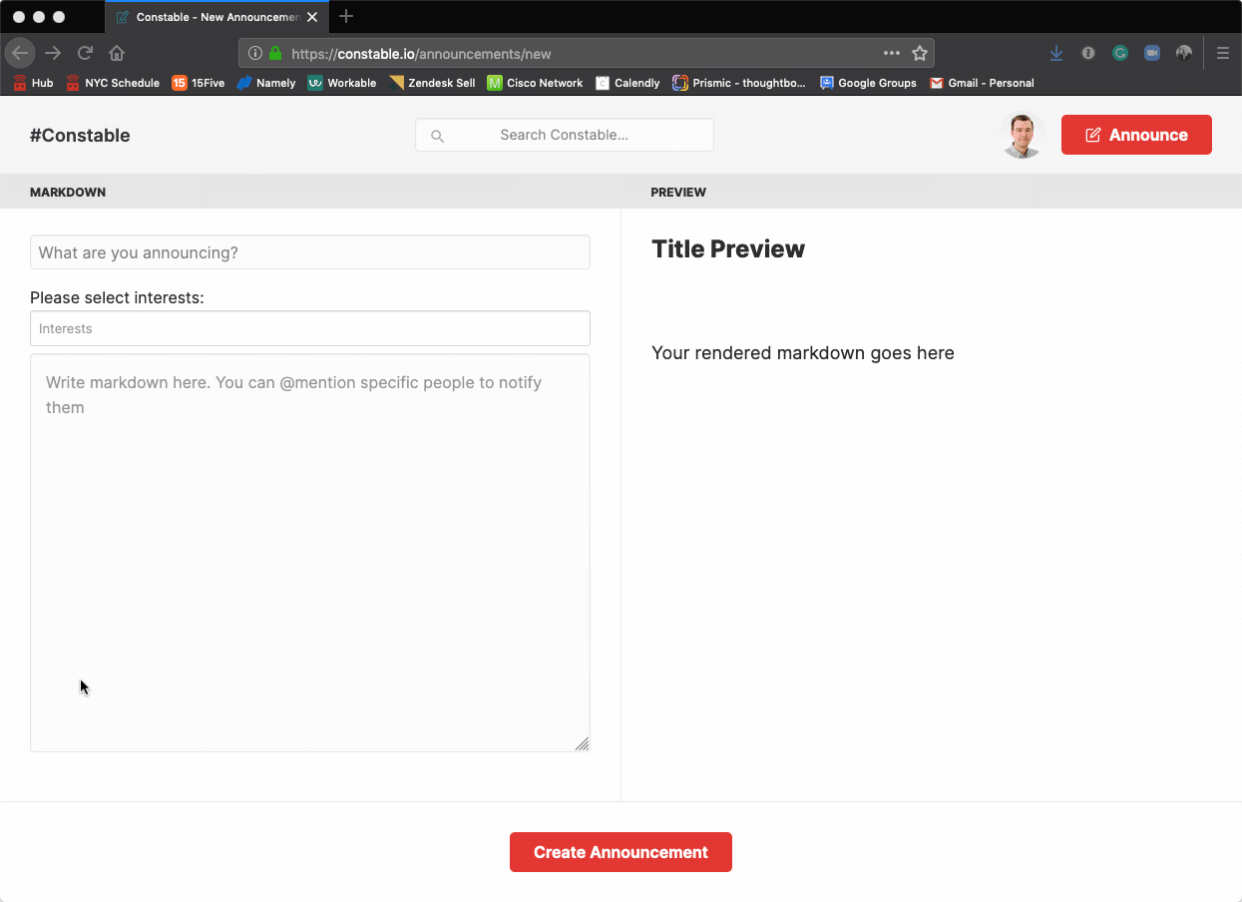Click the Search Constable box
1242x902 pixels.
(564, 135)
